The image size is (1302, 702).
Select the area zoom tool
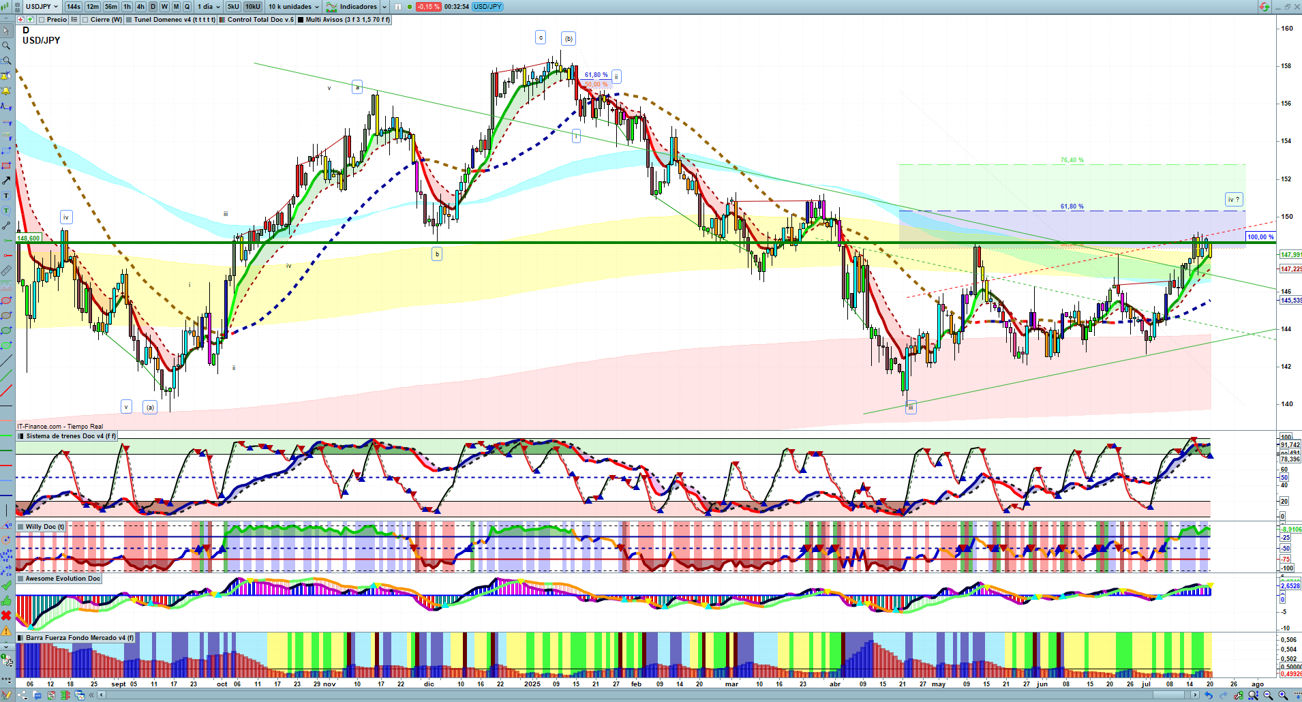coord(6,61)
